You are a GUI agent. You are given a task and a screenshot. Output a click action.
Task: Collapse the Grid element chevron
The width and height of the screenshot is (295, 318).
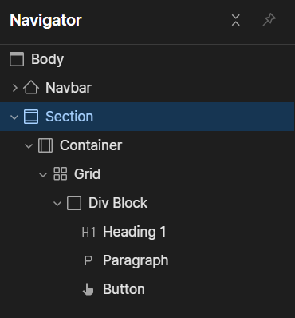pyautogui.click(x=43, y=175)
